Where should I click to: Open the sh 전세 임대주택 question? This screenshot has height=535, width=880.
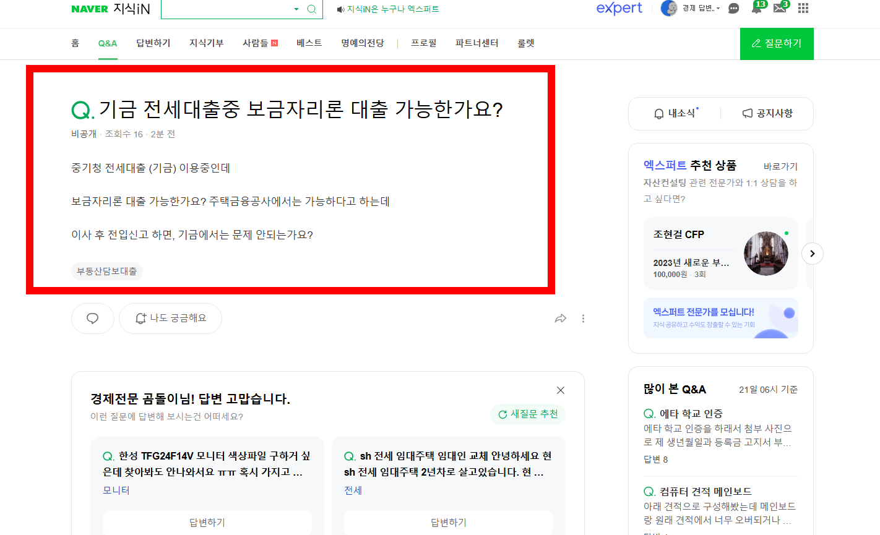pos(448,464)
